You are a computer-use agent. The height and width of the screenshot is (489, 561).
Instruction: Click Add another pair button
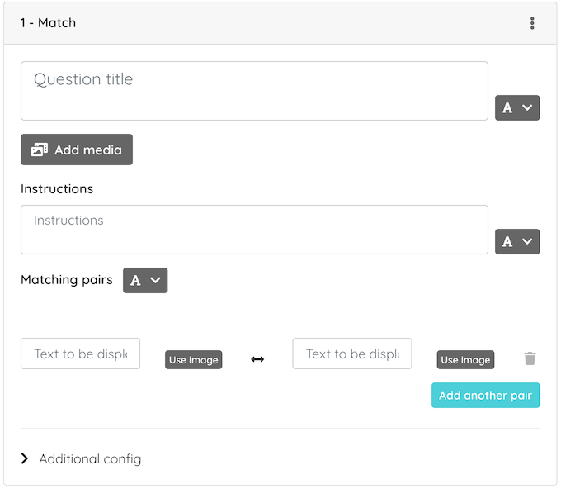[x=485, y=395]
